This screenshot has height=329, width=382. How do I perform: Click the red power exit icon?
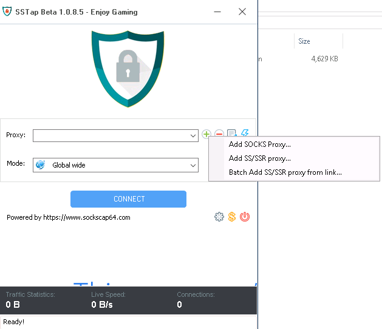coord(245,217)
